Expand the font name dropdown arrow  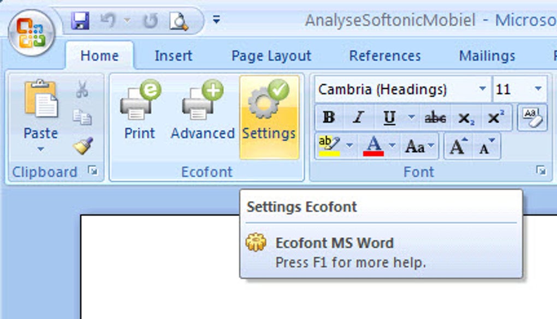(x=482, y=88)
